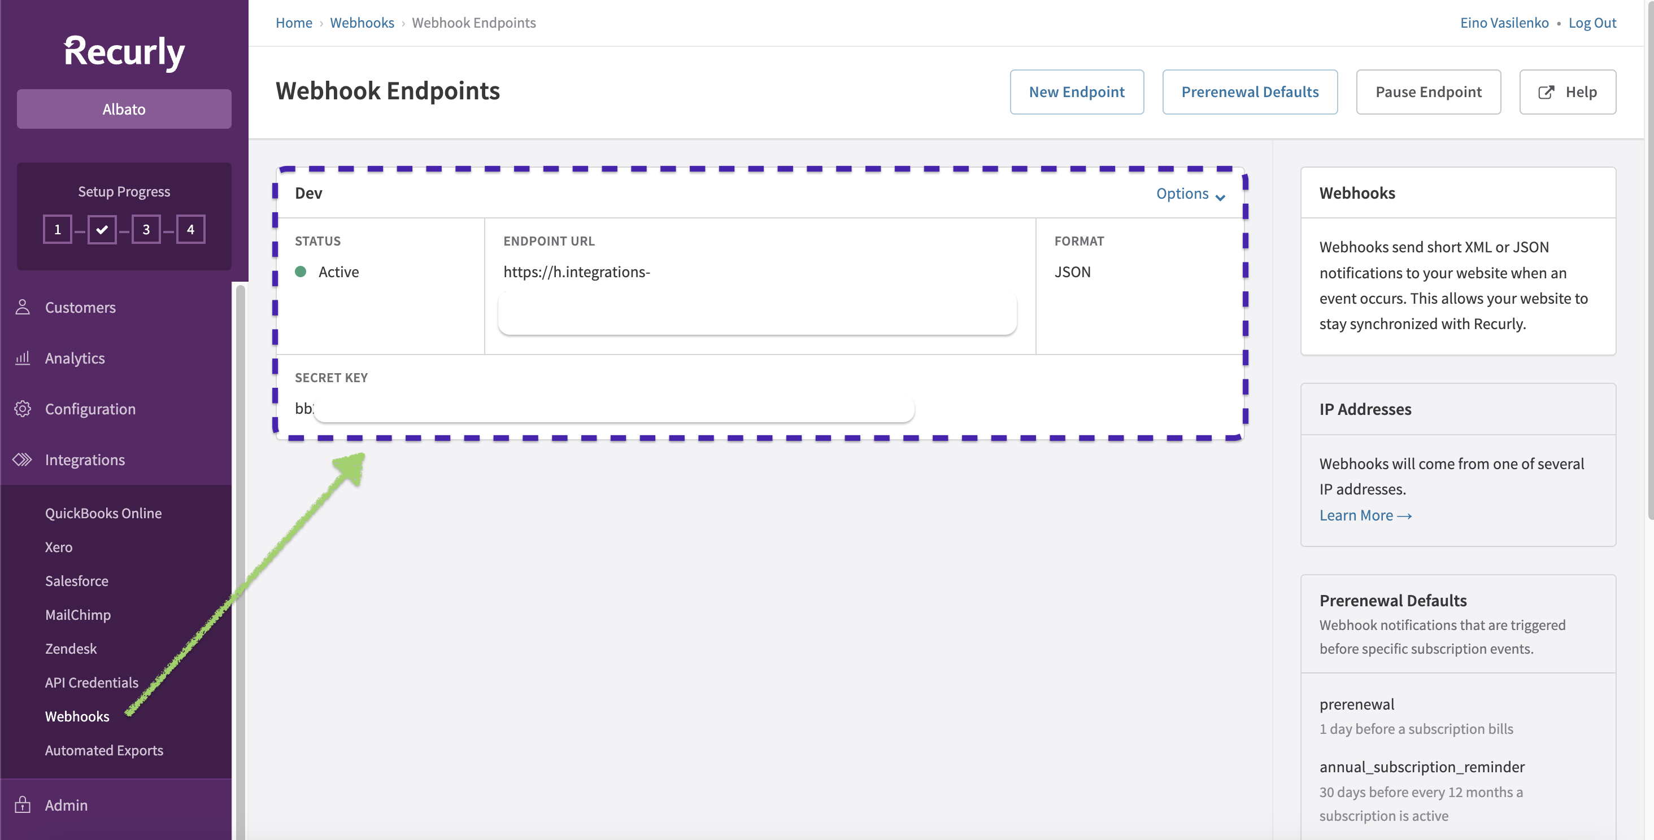Open API Credentials in the sidebar
This screenshot has width=1654, height=840.
(91, 682)
